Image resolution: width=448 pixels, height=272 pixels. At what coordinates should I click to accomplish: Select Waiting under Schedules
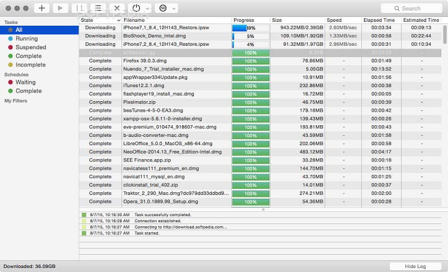tap(25, 82)
